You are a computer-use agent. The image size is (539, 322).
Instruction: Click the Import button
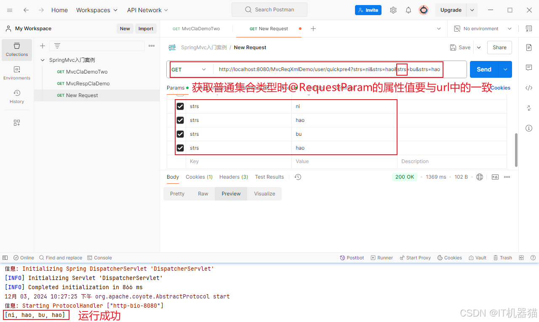coord(146,29)
